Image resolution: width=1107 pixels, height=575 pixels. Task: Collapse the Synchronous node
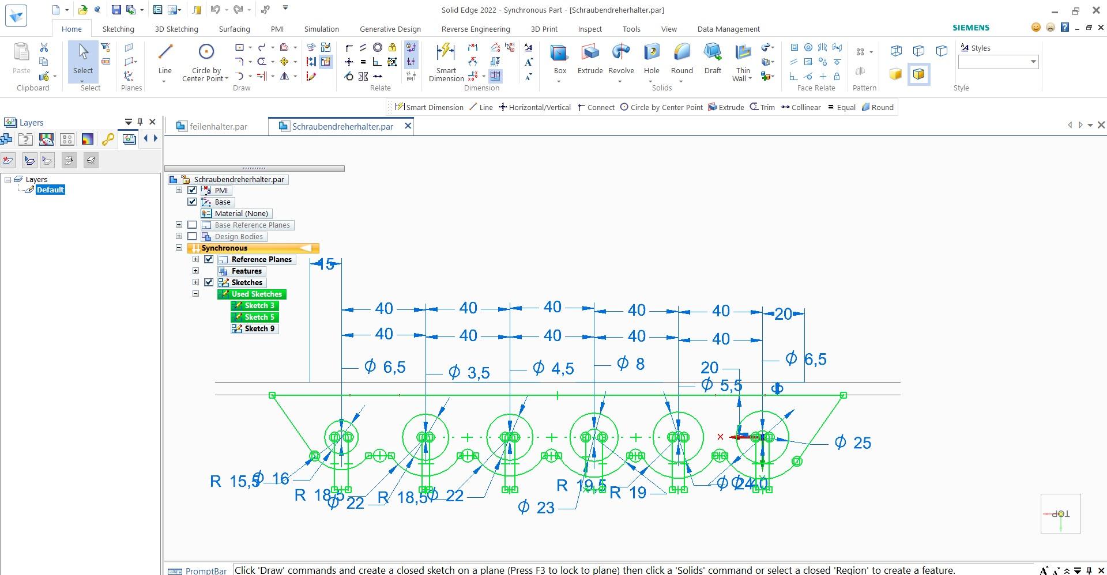179,248
